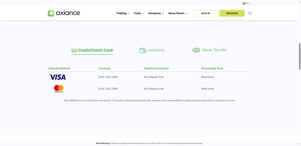Click the Deposit Method column header
The image size is (301, 146).
[59, 68]
